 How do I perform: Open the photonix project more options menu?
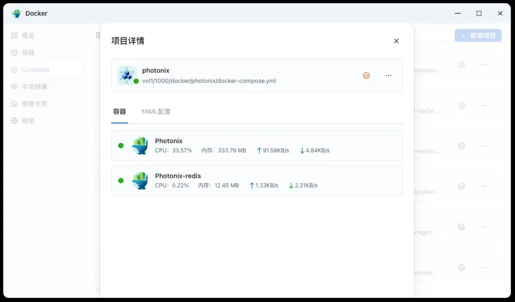point(389,75)
